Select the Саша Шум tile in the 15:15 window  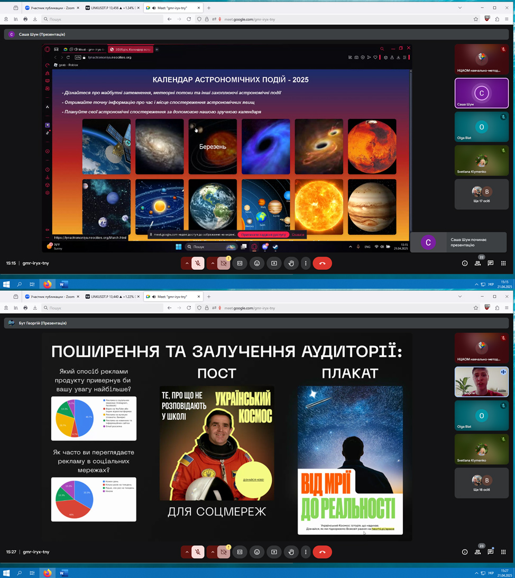tap(482, 93)
